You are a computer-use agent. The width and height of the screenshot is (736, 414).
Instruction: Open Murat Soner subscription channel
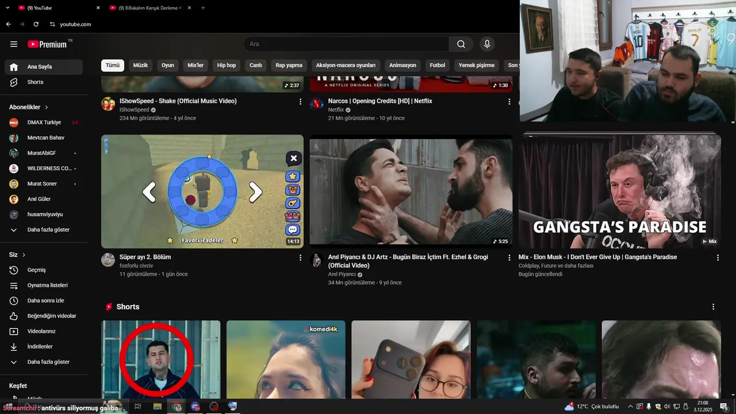pyautogui.click(x=44, y=184)
